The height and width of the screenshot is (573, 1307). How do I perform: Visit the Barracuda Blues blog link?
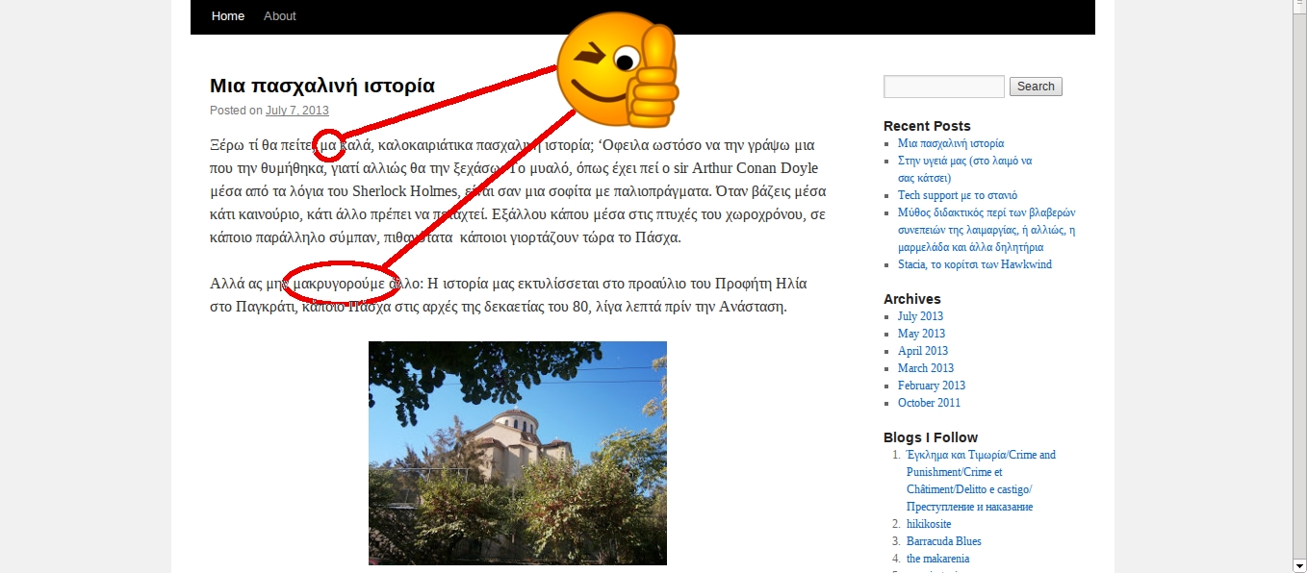point(943,541)
